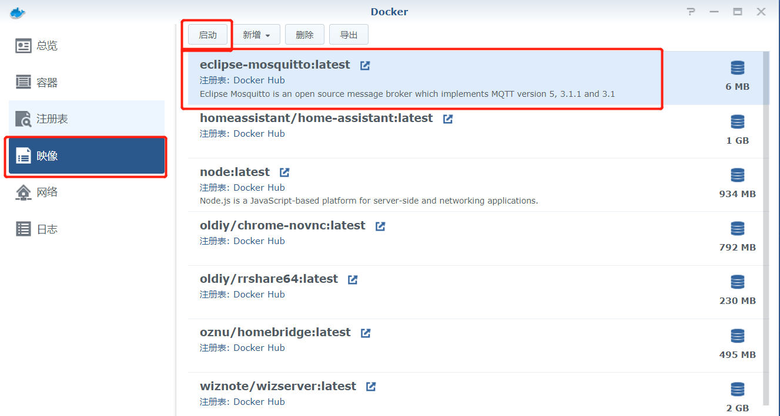Expand the 新增 add dropdown
This screenshot has height=416, width=780.
point(257,35)
